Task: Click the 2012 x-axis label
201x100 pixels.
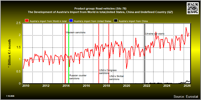Action: tap(46, 86)
